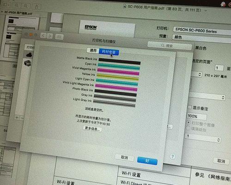This screenshot has width=231, height=185.
Task: Click 取消 in the print dialog
Action: coord(221,161)
